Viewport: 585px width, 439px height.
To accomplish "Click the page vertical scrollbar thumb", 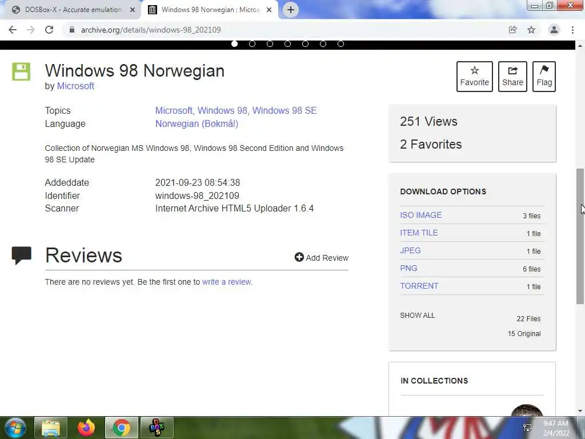I will click(x=580, y=236).
